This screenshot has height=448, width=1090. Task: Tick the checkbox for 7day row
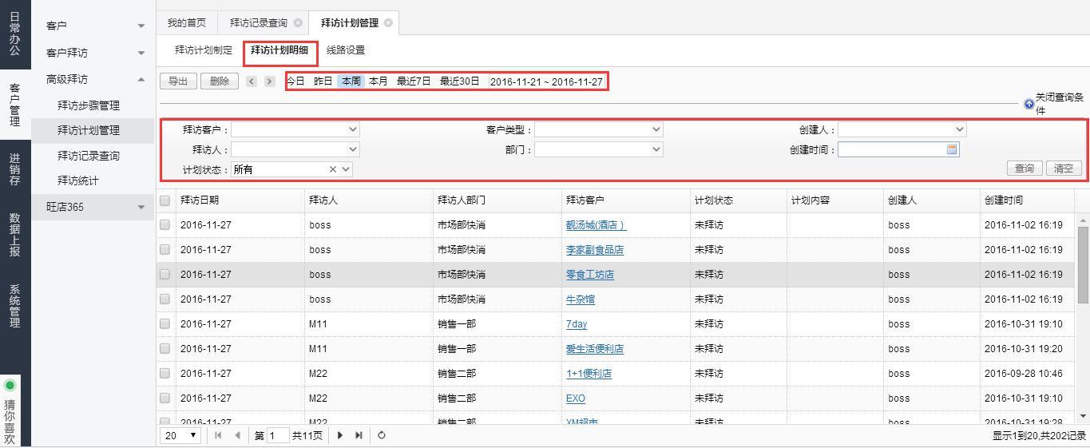click(x=165, y=324)
